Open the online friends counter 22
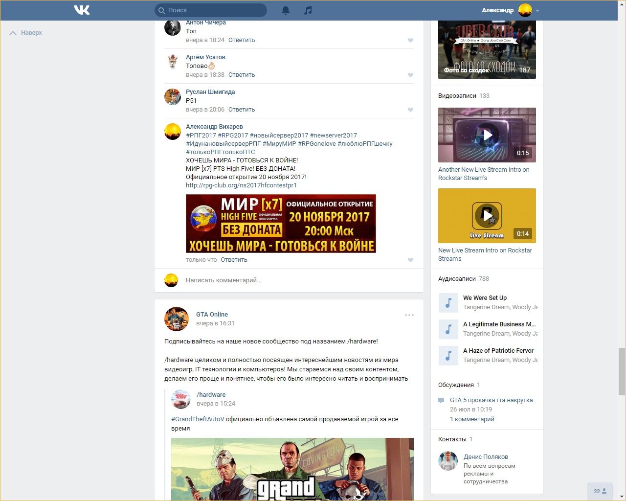This screenshot has height=501, width=626. (600, 491)
